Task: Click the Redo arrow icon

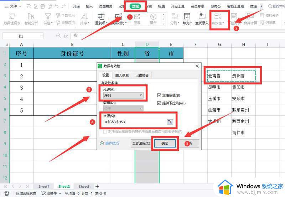Action: click(64, 6)
